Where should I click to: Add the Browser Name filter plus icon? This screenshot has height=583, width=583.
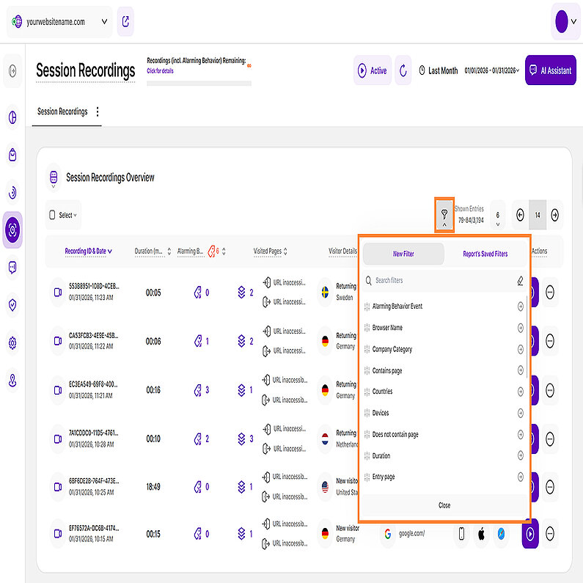coord(521,328)
